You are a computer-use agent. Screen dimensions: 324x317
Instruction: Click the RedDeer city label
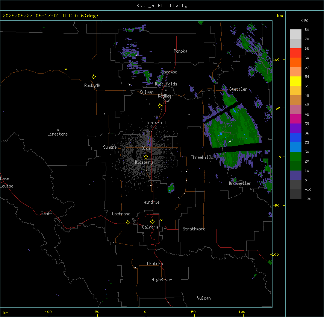[x=165, y=96]
